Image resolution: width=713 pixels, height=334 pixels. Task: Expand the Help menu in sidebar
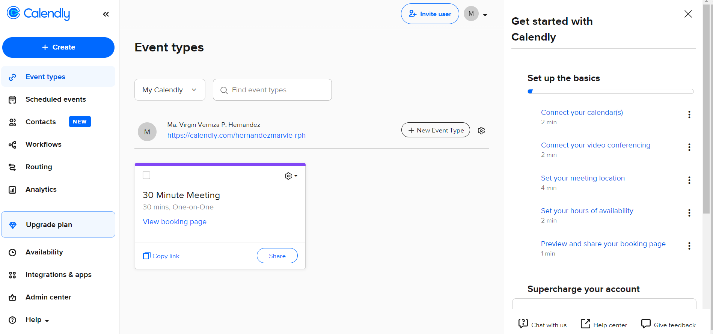point(37,320)
